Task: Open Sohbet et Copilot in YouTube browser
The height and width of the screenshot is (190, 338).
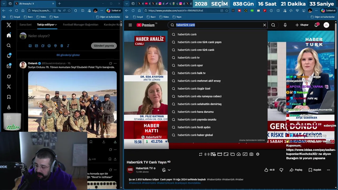Action: pos(328,11)
